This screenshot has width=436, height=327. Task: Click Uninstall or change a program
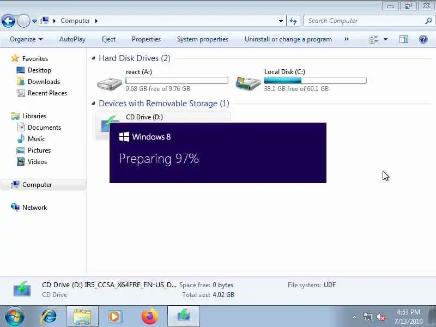coord(288,39)
